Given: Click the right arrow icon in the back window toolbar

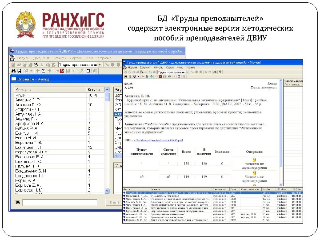Looking at the screenshot, I should coord(49,71).
